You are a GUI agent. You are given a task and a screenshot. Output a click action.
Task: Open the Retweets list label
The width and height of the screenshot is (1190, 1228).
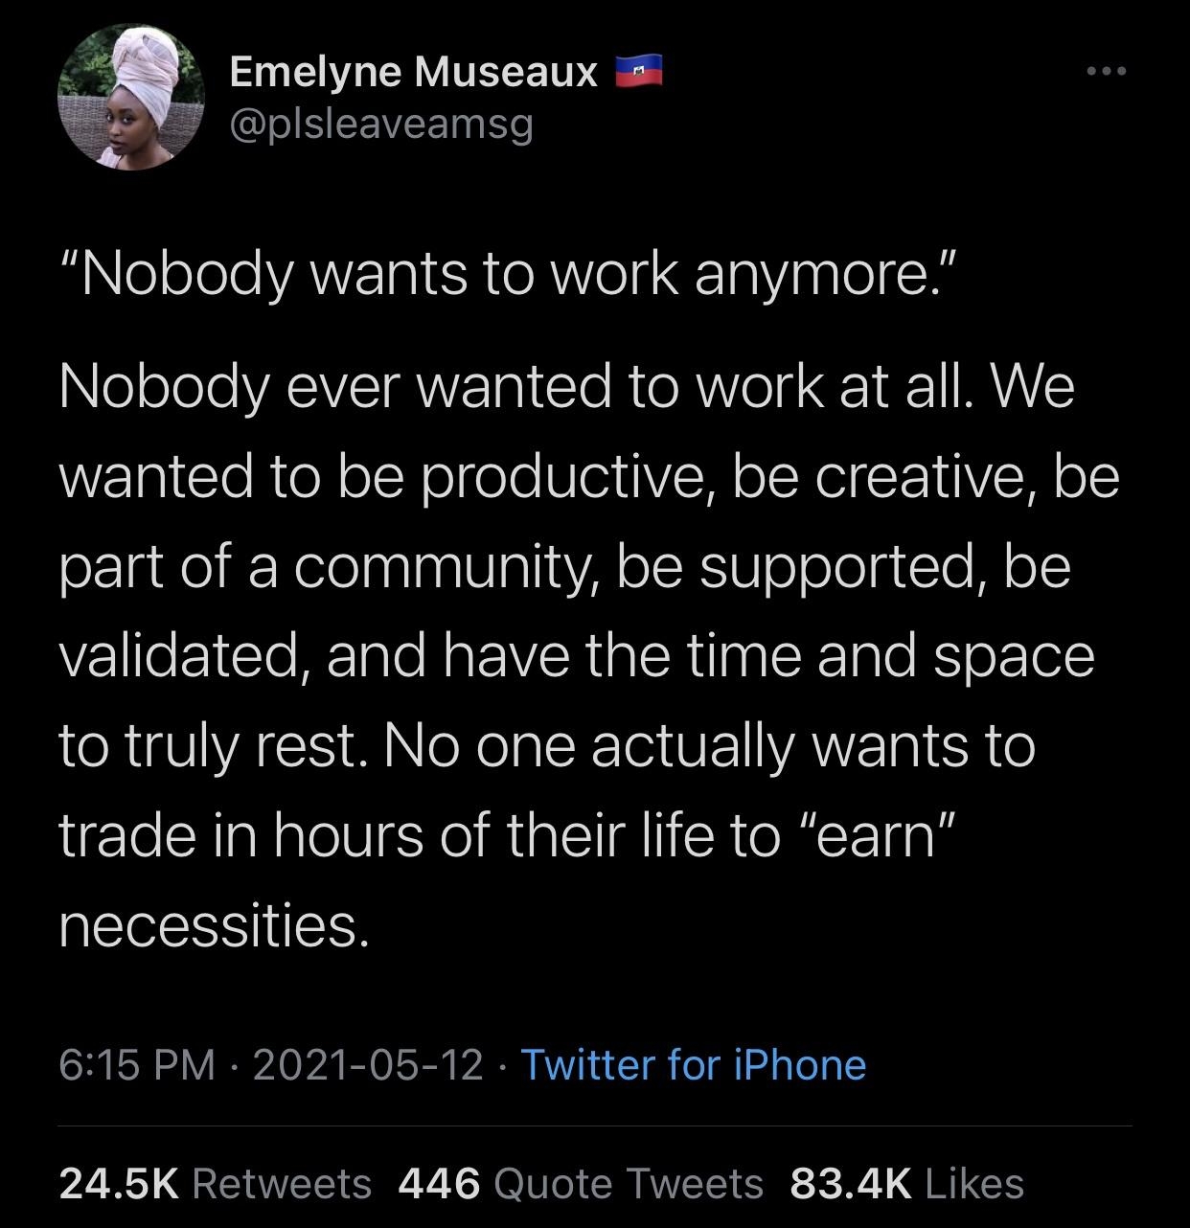282,1183
